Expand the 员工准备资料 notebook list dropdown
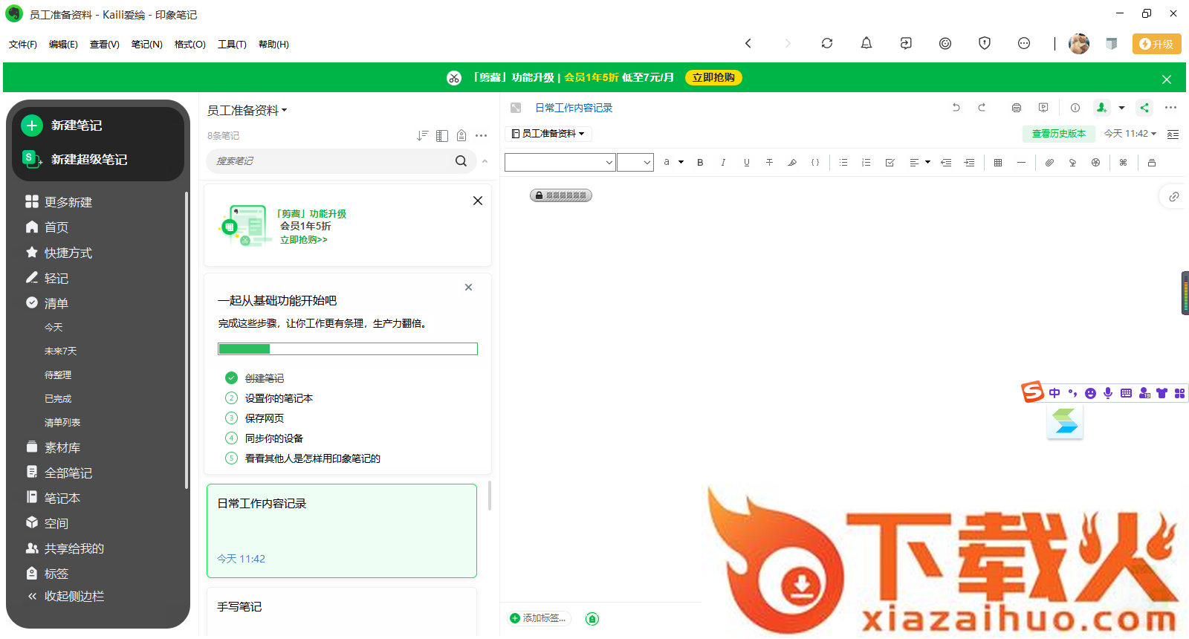The height and width of the screenshot is (639, 1189). [x=247, y=111]
